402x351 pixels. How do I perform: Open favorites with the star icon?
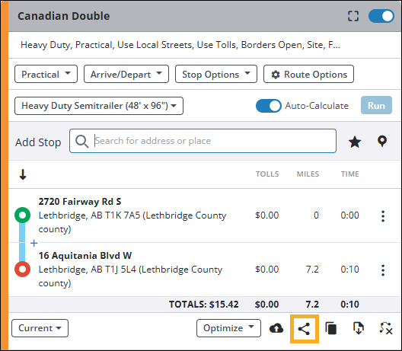click(355, 142)
